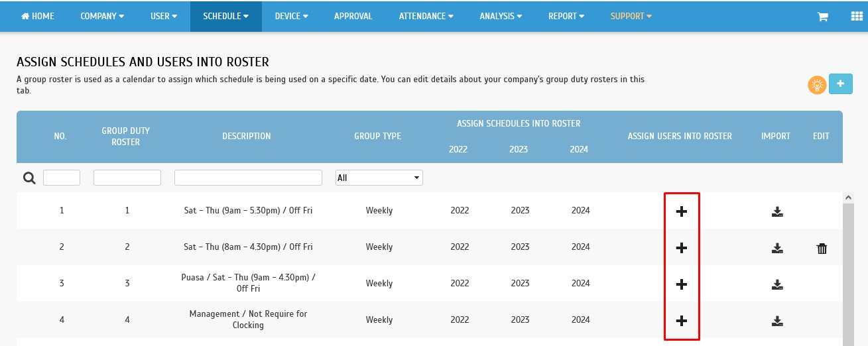Open 2022 schedule for roster 2

tap(459, 247)
